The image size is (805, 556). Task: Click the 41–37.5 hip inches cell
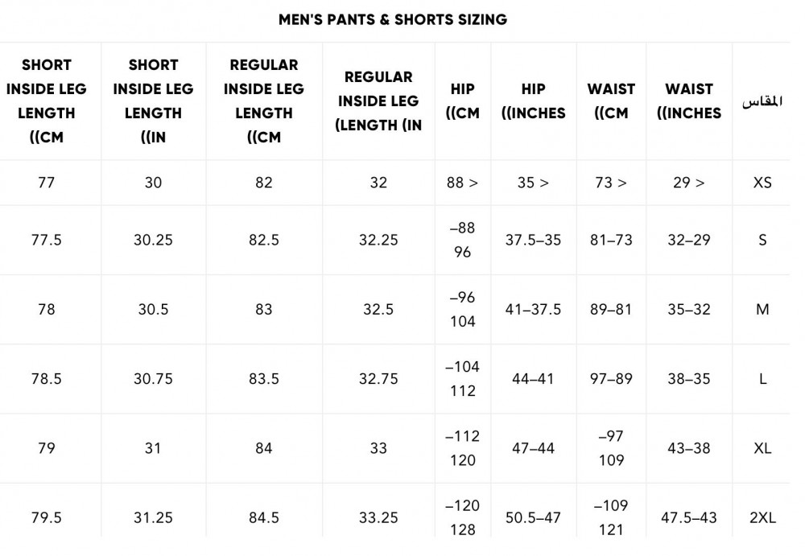tap(534, 310)
